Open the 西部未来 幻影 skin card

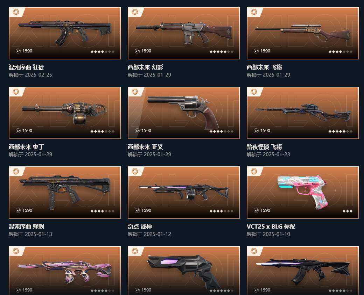tap(184, 33)
